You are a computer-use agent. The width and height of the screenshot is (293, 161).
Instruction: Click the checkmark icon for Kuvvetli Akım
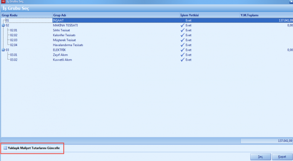tap(182, 60)
